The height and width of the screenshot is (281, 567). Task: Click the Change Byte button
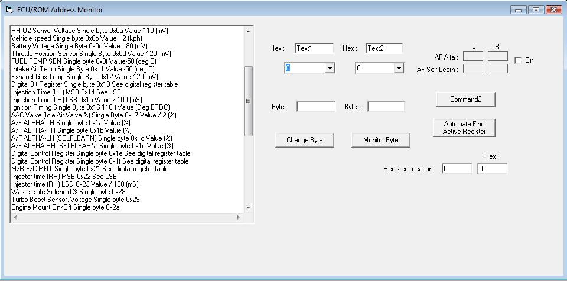[x=304, y=140]
